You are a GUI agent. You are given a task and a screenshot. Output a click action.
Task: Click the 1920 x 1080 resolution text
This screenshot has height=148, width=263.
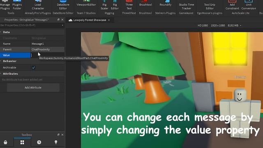218,25
